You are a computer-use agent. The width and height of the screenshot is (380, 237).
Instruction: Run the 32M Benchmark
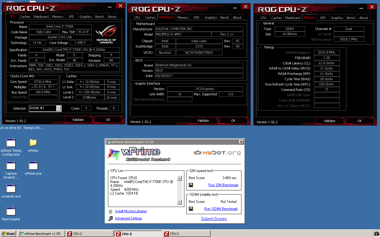223,185
